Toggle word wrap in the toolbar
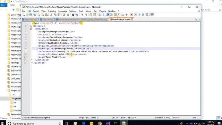 pyautogui.click(x=100, y=15)
